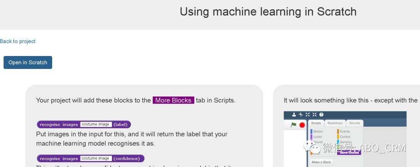Click the Open in Scratch button
This screenshot has height=167, width=420.
(x=28, y=62)
